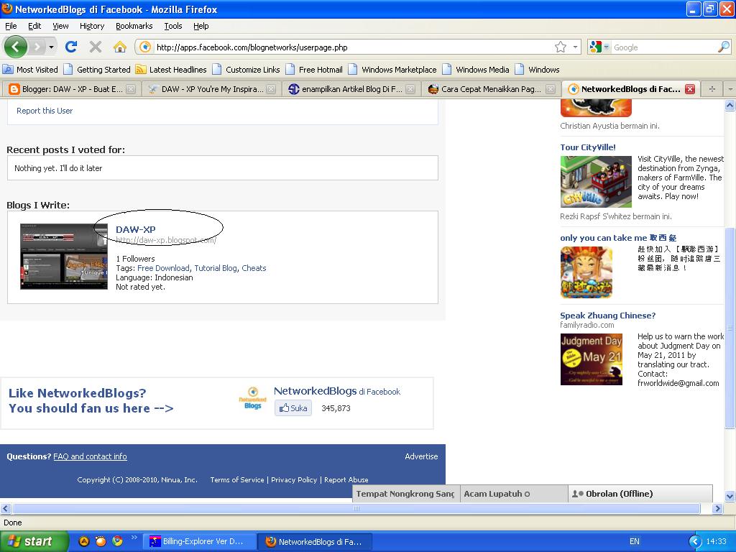Open the Privacy Policy link

pos(294,479)
